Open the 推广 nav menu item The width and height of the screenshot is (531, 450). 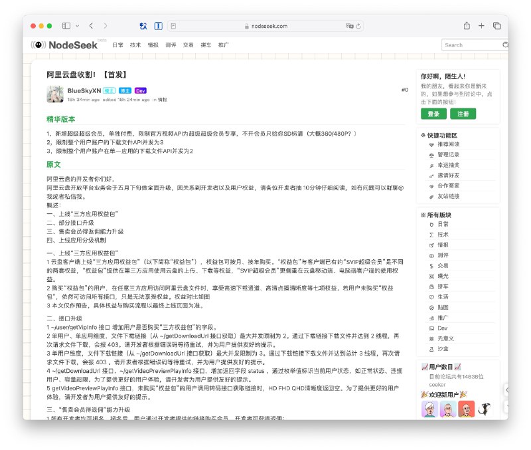tap(224, 45)
